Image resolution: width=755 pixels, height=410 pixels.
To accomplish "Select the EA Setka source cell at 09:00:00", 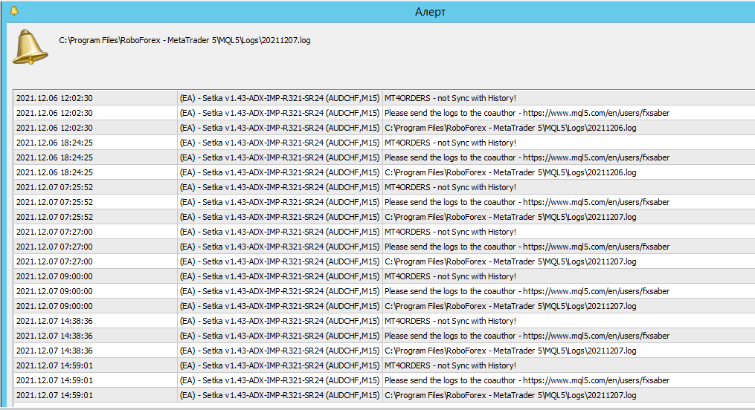I will coord(280,276).
